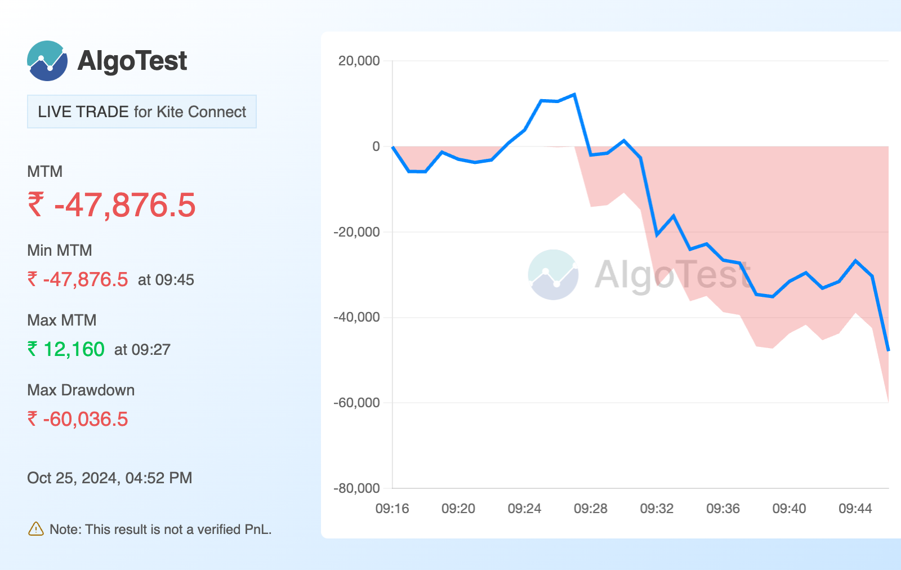Click the Max Drawdown value -60,036.5
The height and width of the screenshot is (570, 901).
(x=86, y=419)
